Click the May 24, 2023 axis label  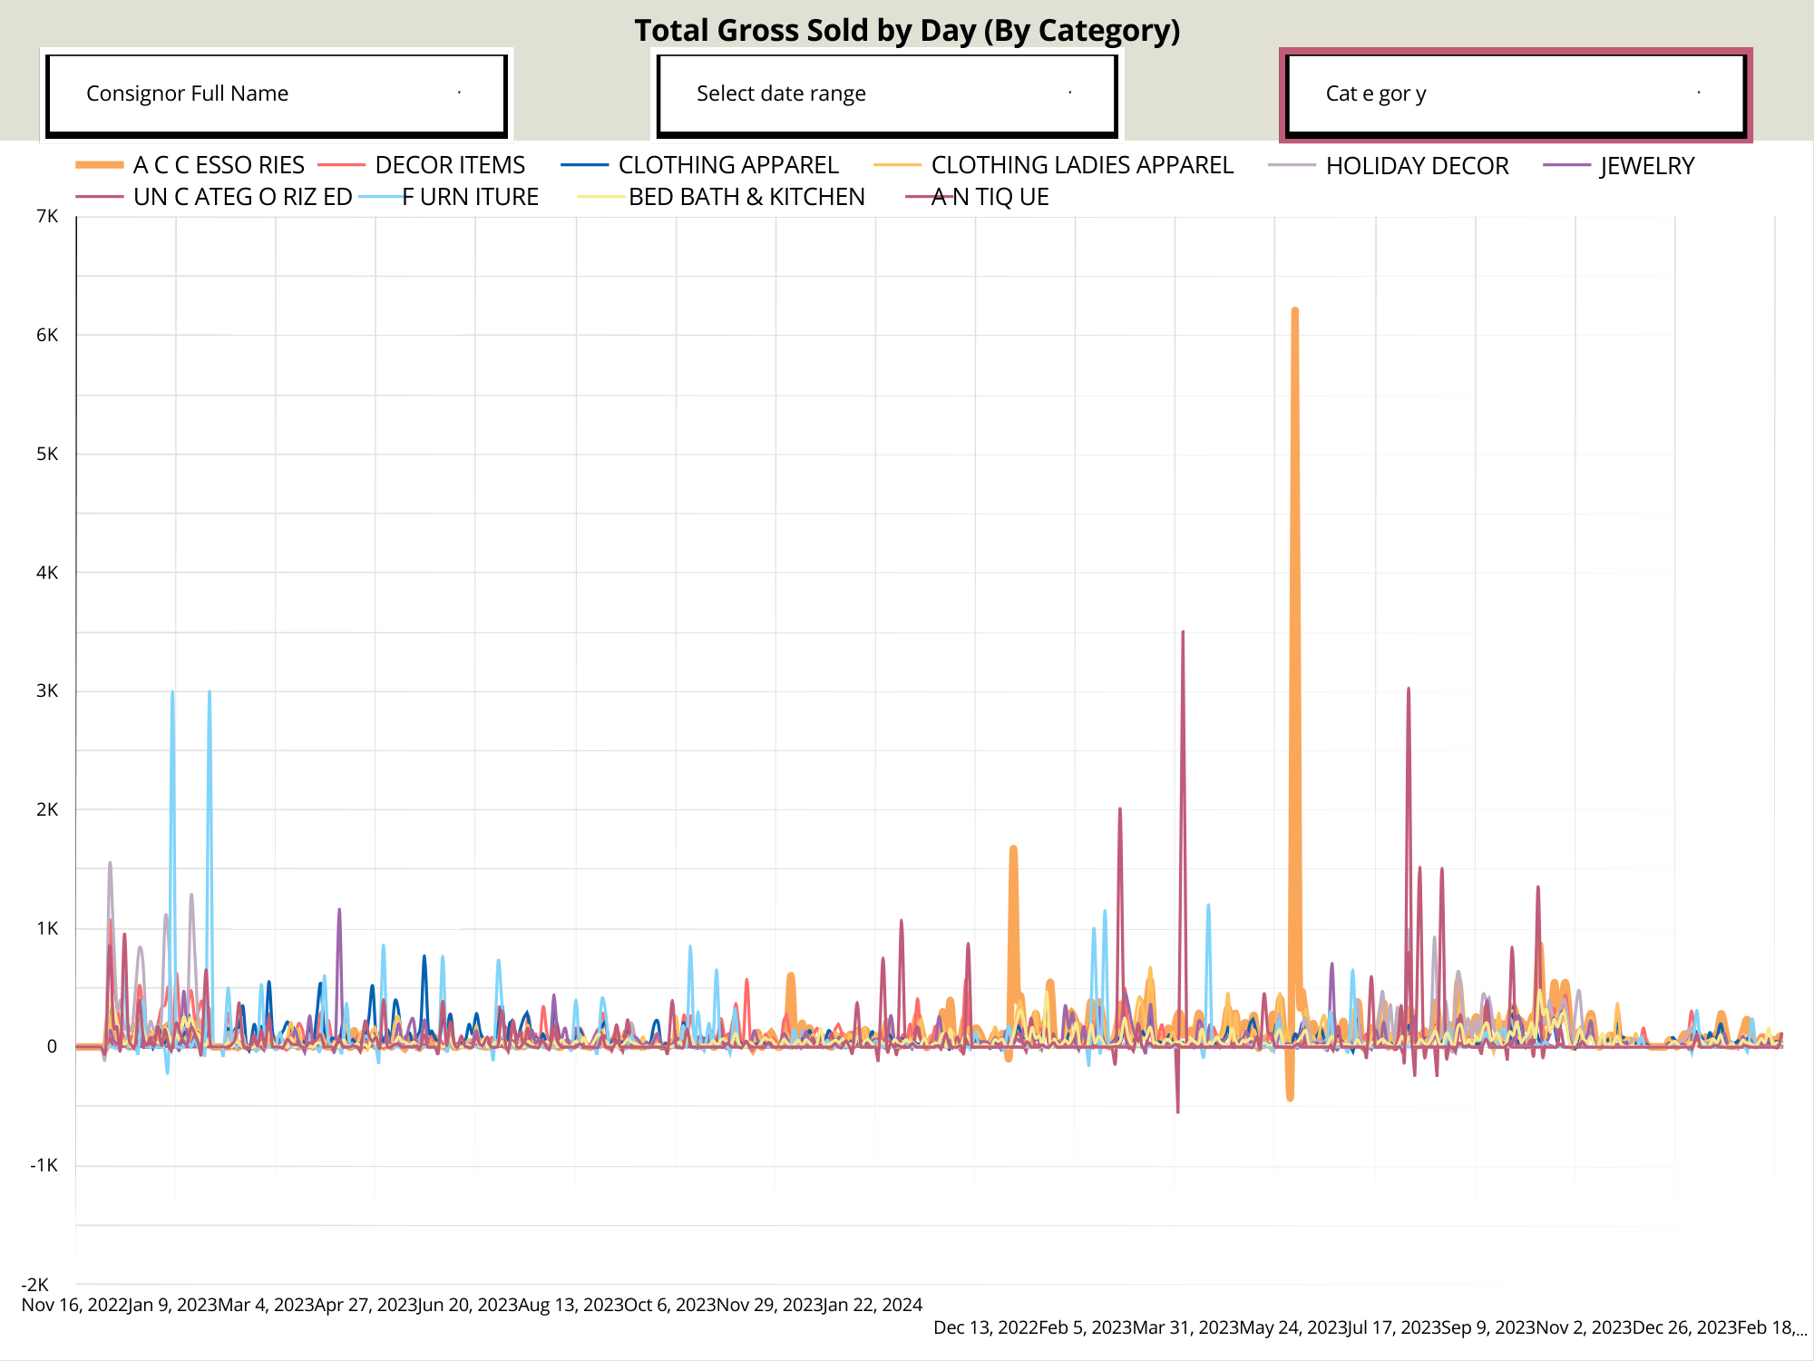1292,1327
